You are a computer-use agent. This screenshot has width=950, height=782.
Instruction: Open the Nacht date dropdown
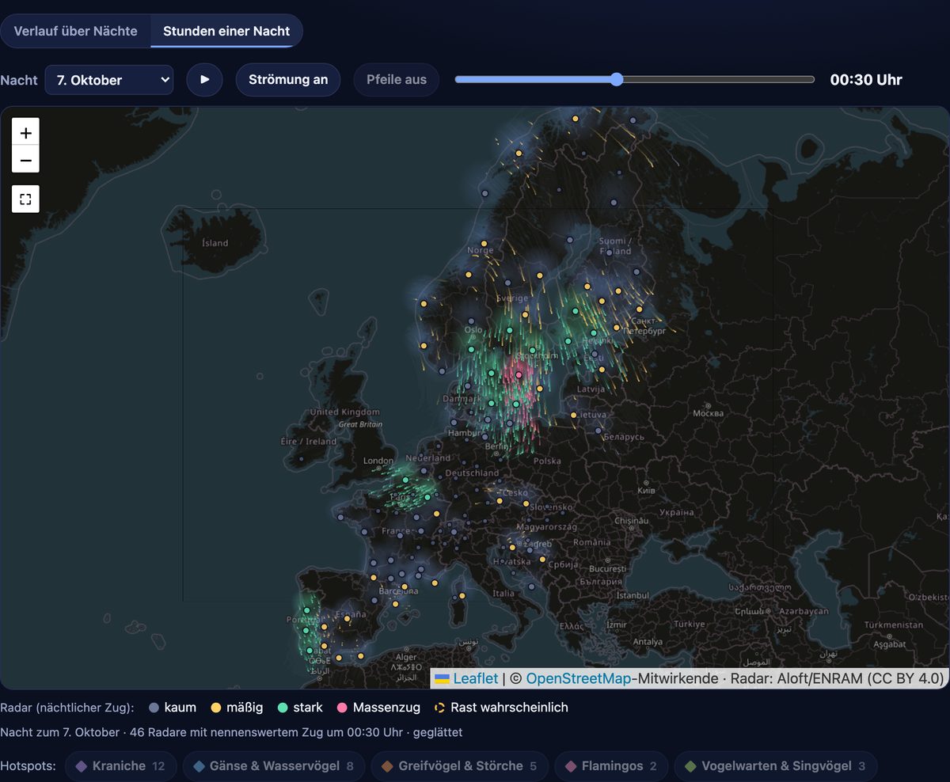pos(109,79)
